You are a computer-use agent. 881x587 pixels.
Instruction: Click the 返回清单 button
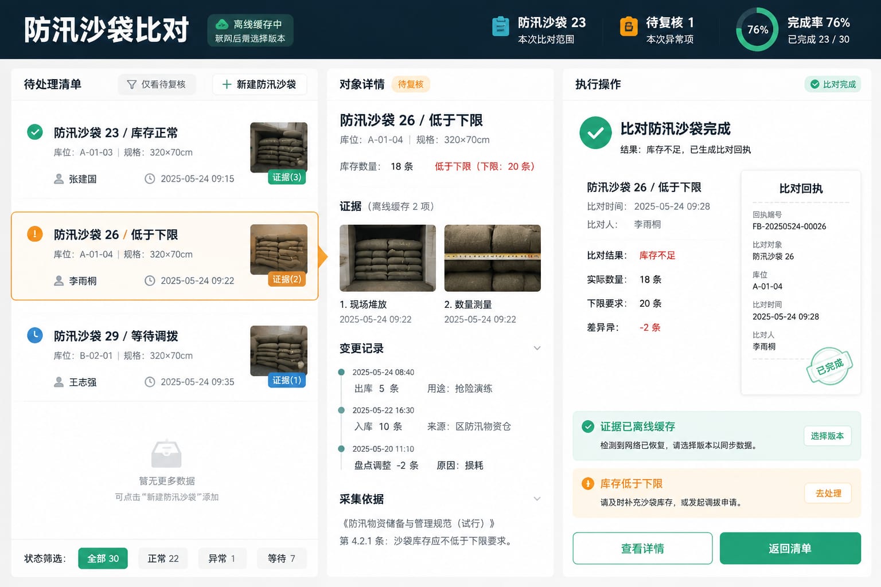coord(790,549)
